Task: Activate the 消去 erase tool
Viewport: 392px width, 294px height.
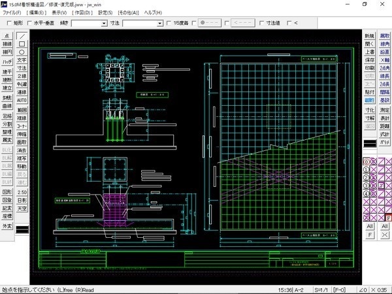Action: click(22, 150)
